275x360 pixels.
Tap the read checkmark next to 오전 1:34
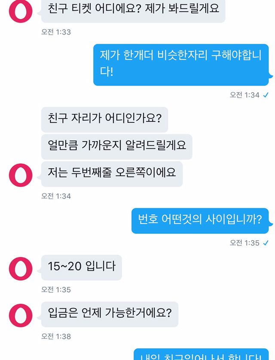(x=266, y=95)
